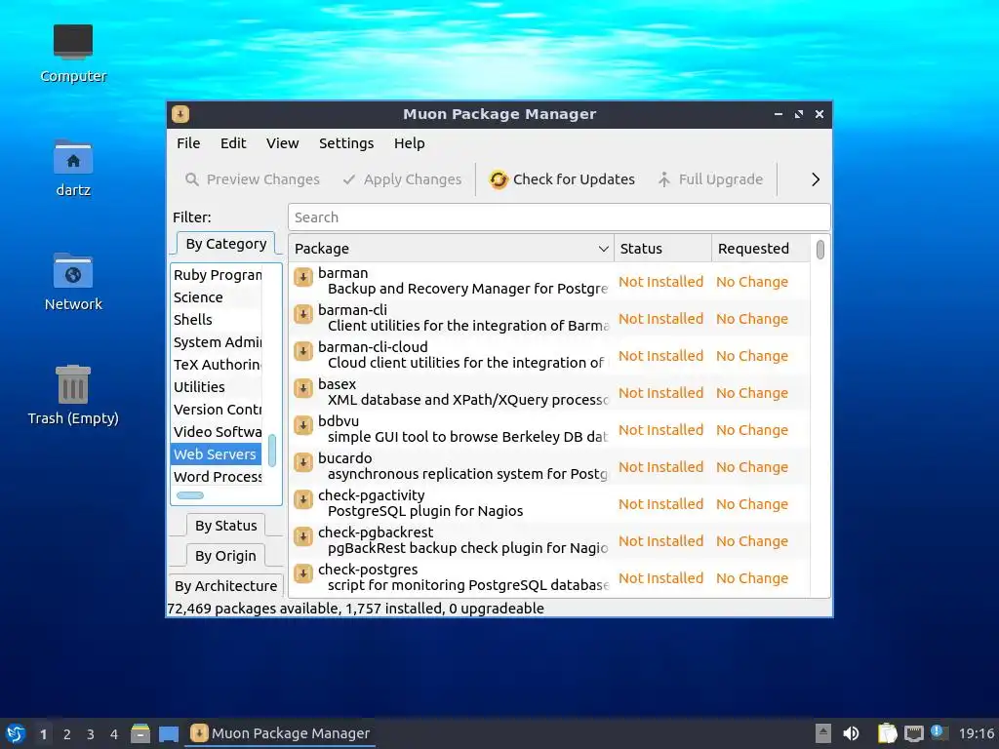Viewport: 999px width, 749px height.
Task: Click the basex package icon
Action: pos(303,388)
